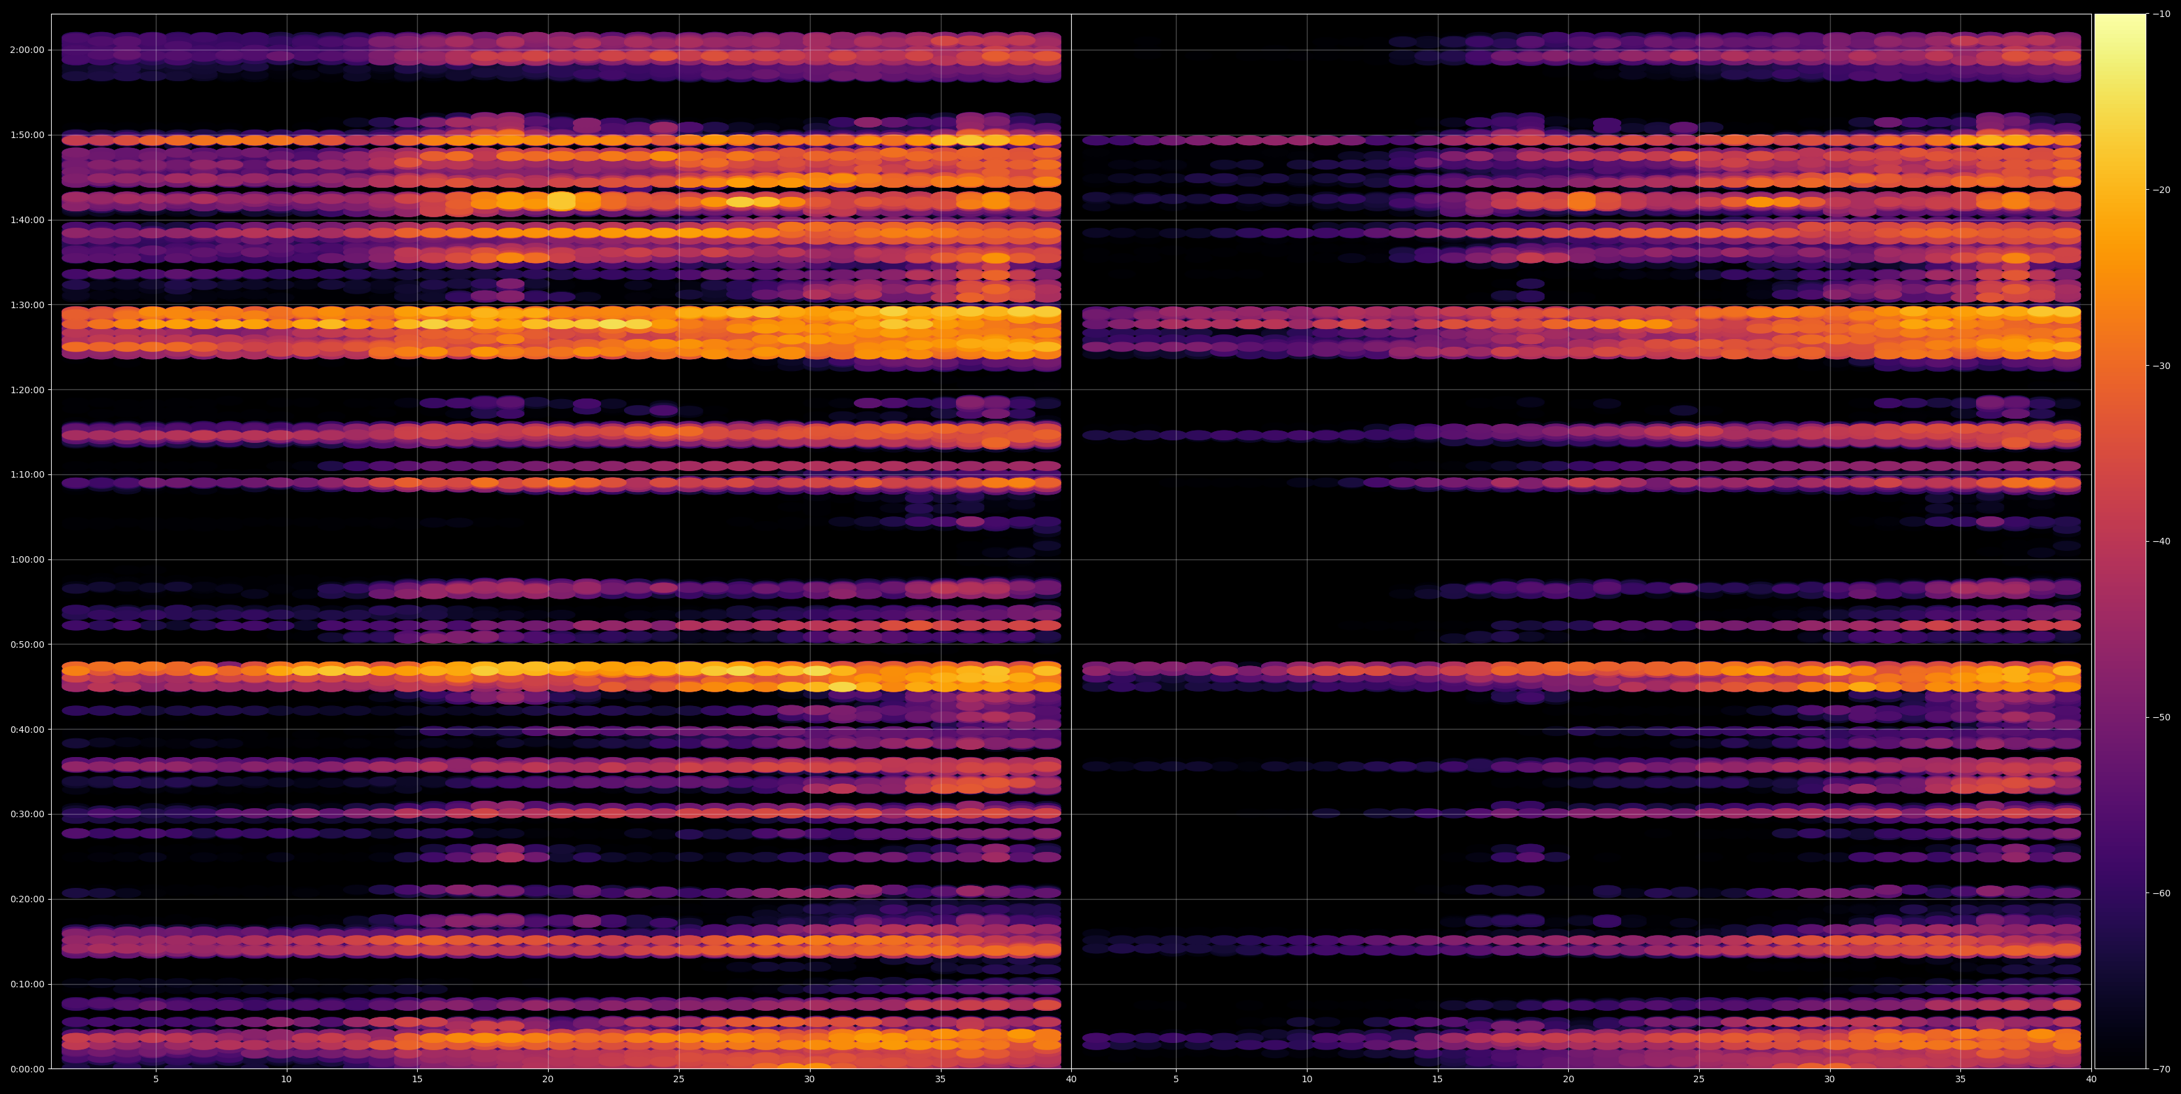The height and width of the screenshot is (1094, 2181).
Task: Click the −10 colorbar scale label
Action: coord(2163,14)
